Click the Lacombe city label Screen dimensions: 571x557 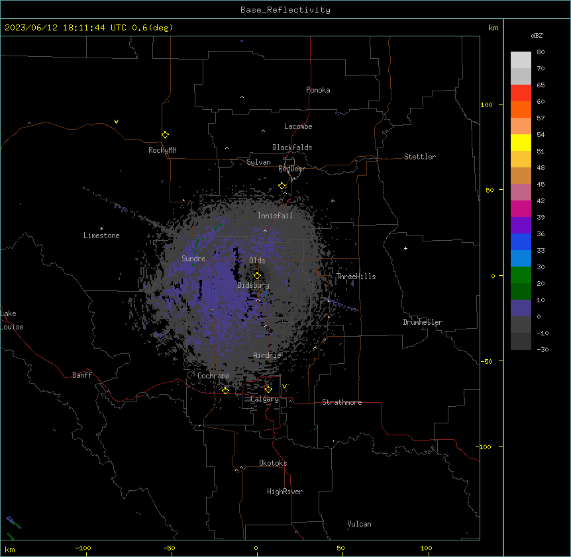pyautogui.click(x=298, y=126)
